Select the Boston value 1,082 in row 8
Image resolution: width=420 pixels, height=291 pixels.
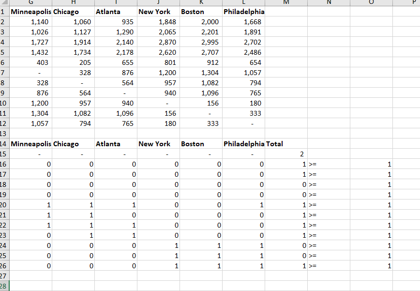click(201, 83)
